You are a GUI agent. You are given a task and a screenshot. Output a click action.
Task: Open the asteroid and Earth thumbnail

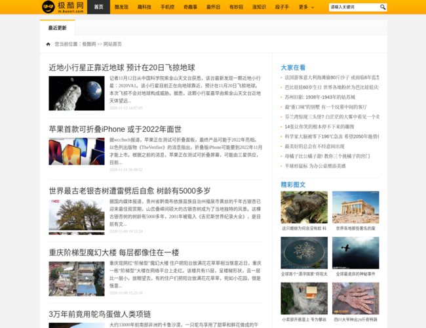(x=77, y=93)
